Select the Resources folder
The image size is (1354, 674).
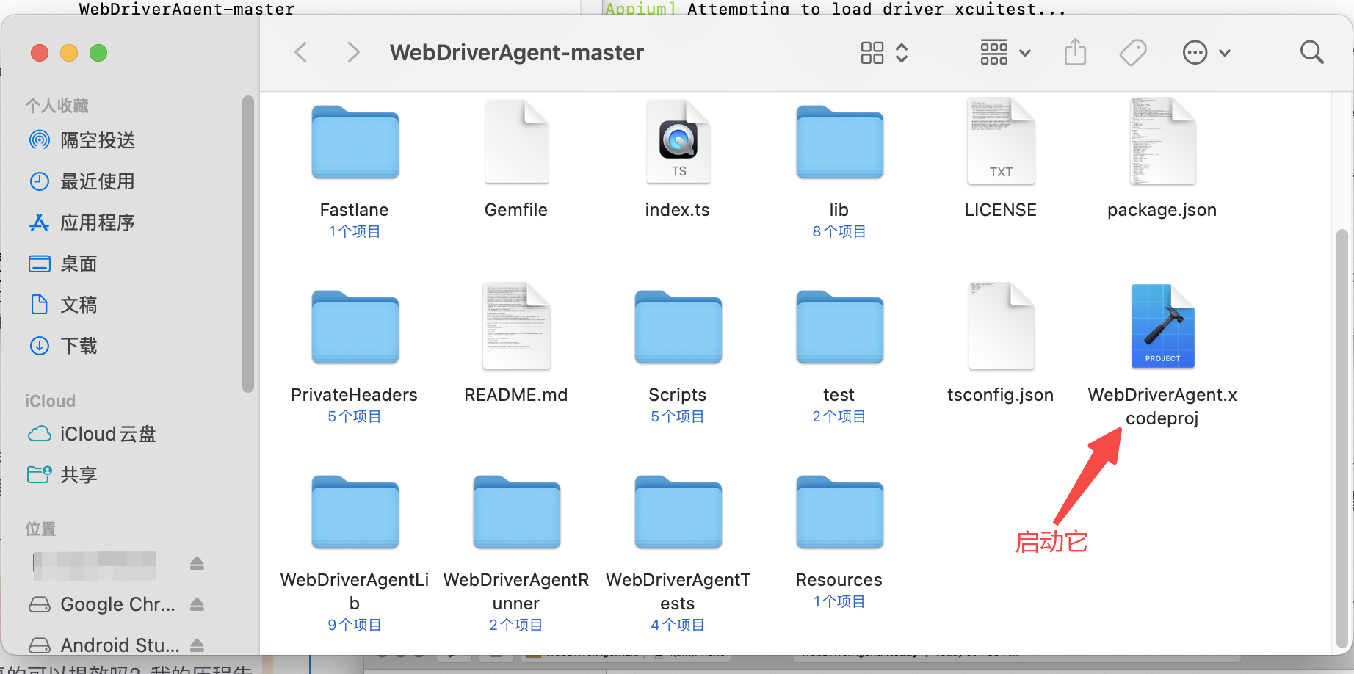pos(839,512)
